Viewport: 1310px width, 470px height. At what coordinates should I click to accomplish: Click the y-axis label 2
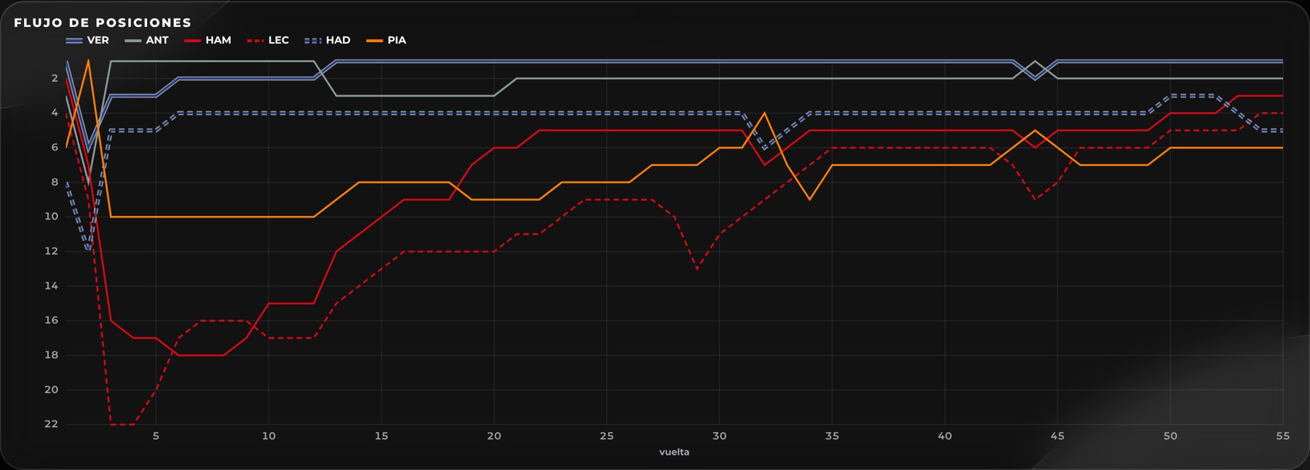click(x=55, y=79)
